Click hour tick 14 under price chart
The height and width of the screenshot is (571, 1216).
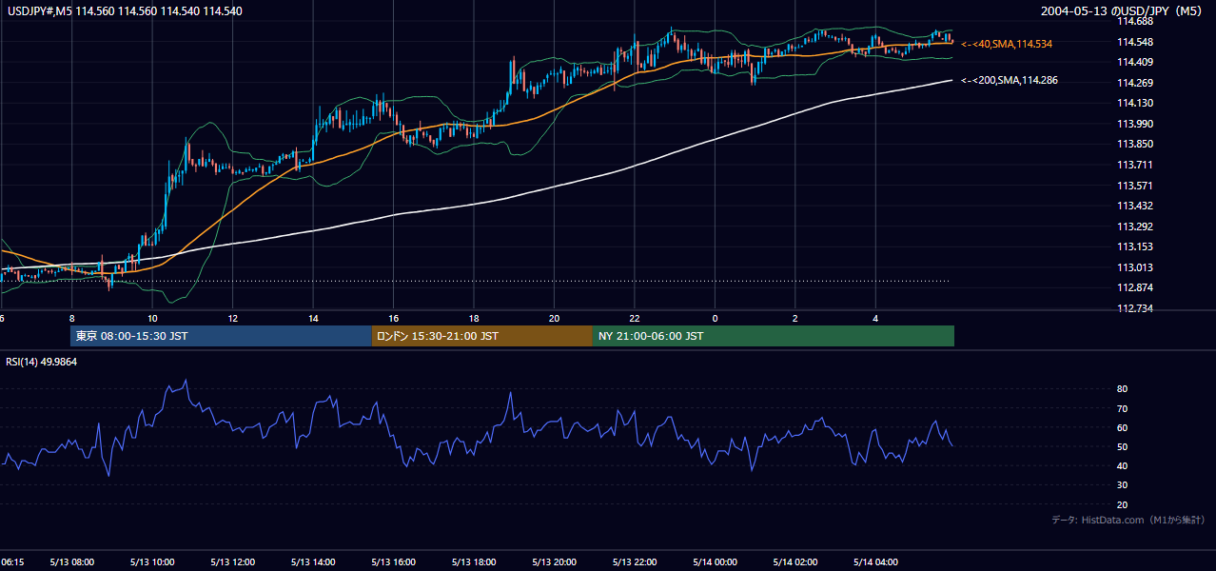click(x=313, y=319)
